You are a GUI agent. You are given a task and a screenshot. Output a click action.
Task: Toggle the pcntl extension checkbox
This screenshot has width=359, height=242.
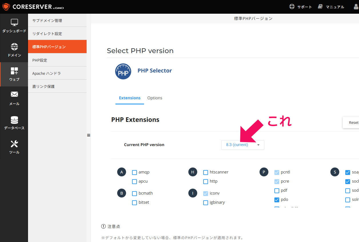[277, 172]
